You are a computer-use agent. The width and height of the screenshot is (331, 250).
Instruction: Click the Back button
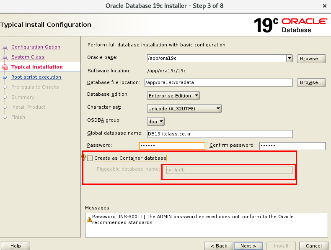click(x=219, y=246)
